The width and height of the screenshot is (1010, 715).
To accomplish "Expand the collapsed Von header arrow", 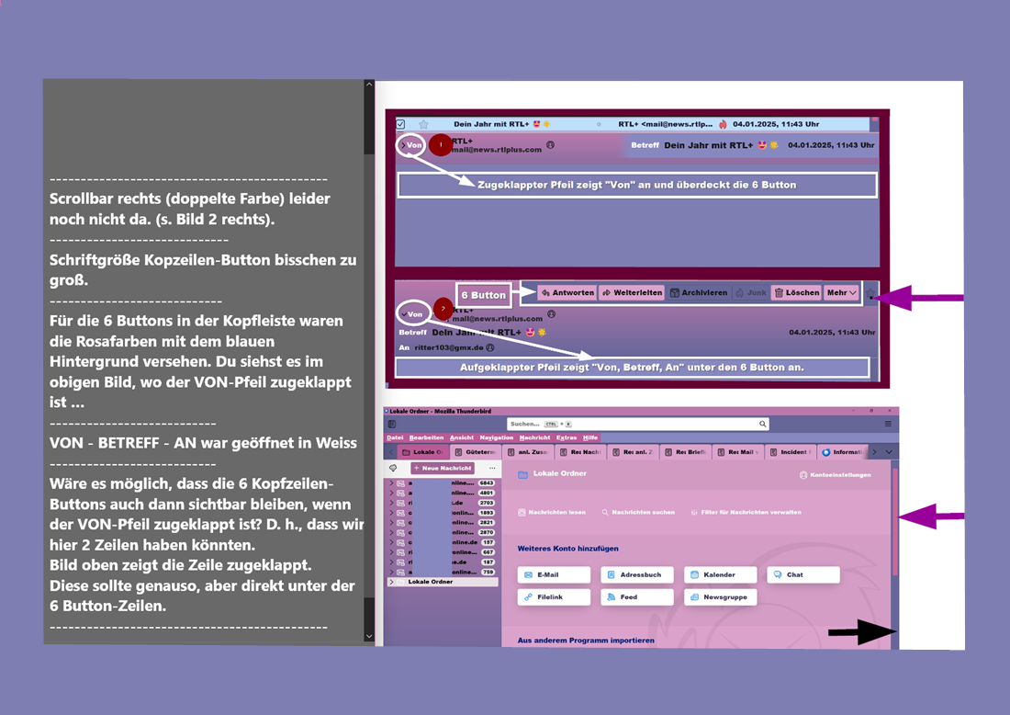I will click(403, 145).
